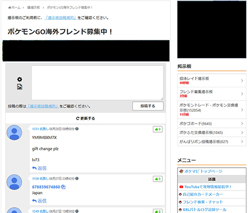Open フレンド募集掲示板 in the sidebar

click(x=212, y=94)
